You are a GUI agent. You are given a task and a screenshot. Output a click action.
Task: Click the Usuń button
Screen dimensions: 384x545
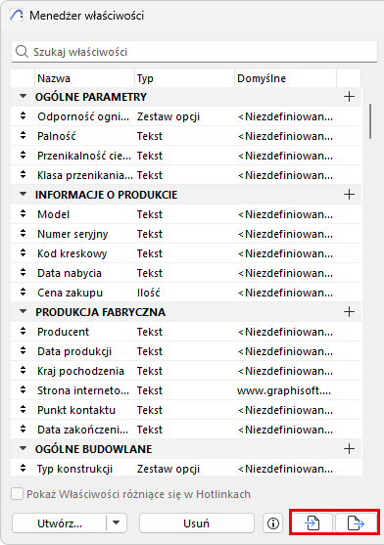tap(197, 523)
